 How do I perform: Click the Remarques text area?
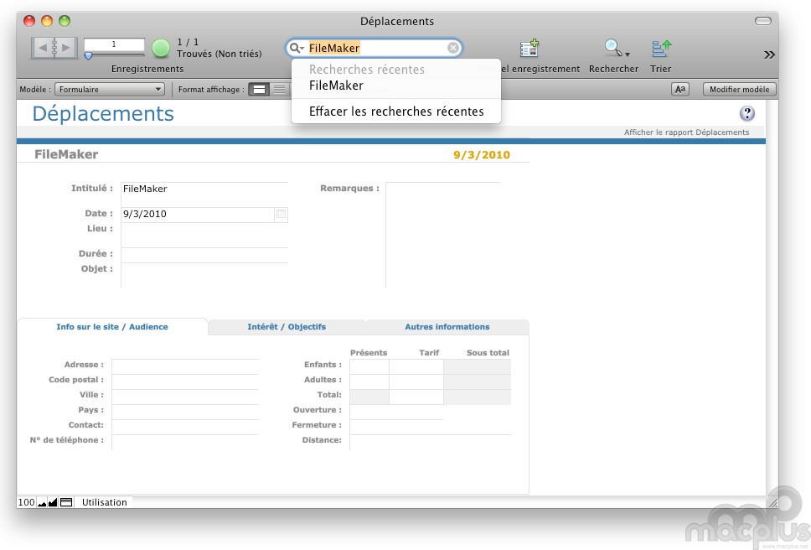point(443,235)
